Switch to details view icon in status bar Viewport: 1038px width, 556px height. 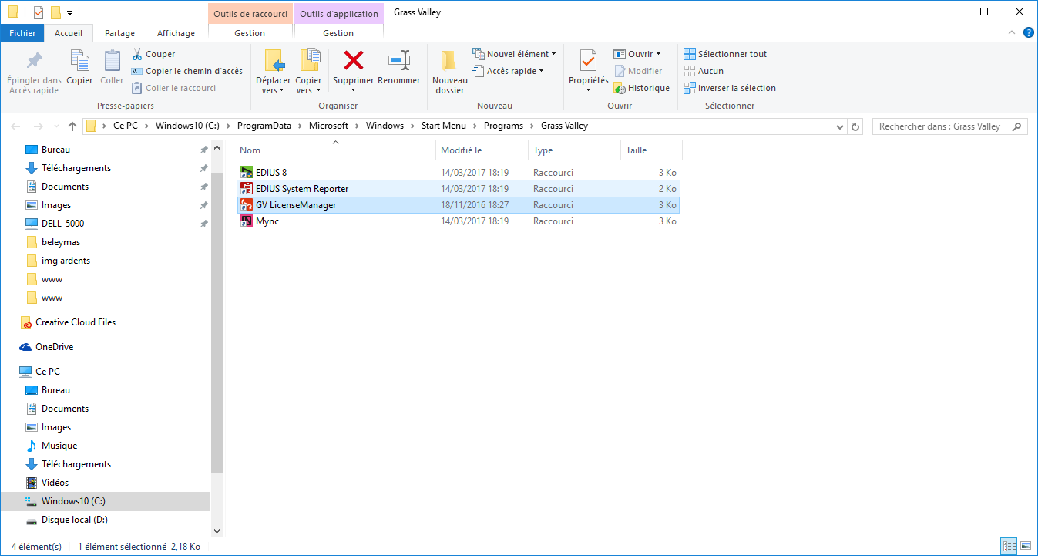click(1009, 546)
